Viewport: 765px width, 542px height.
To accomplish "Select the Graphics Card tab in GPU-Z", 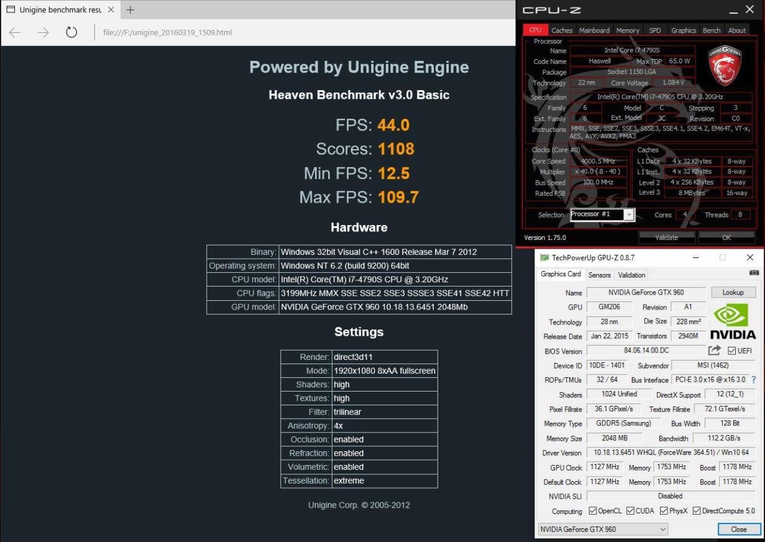I will point(561,274).
